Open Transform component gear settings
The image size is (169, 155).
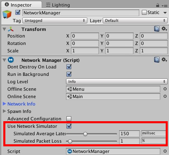point(164,29)
